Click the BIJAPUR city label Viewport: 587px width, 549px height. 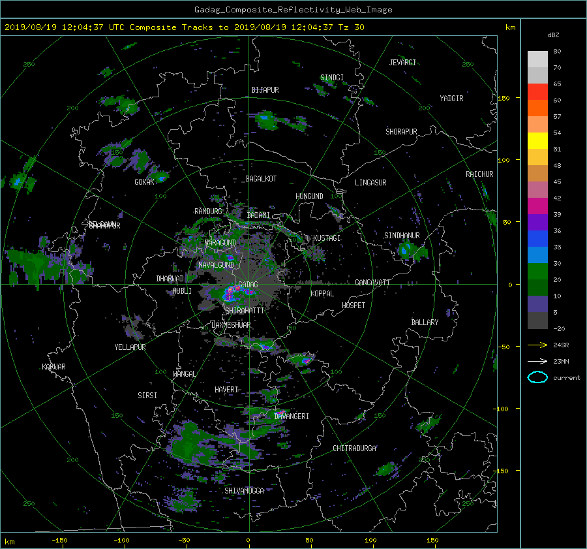[265, 90]
